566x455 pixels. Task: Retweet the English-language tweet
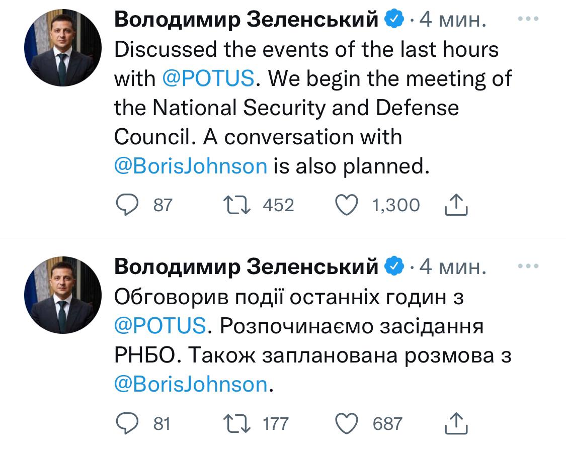point(234,205)
